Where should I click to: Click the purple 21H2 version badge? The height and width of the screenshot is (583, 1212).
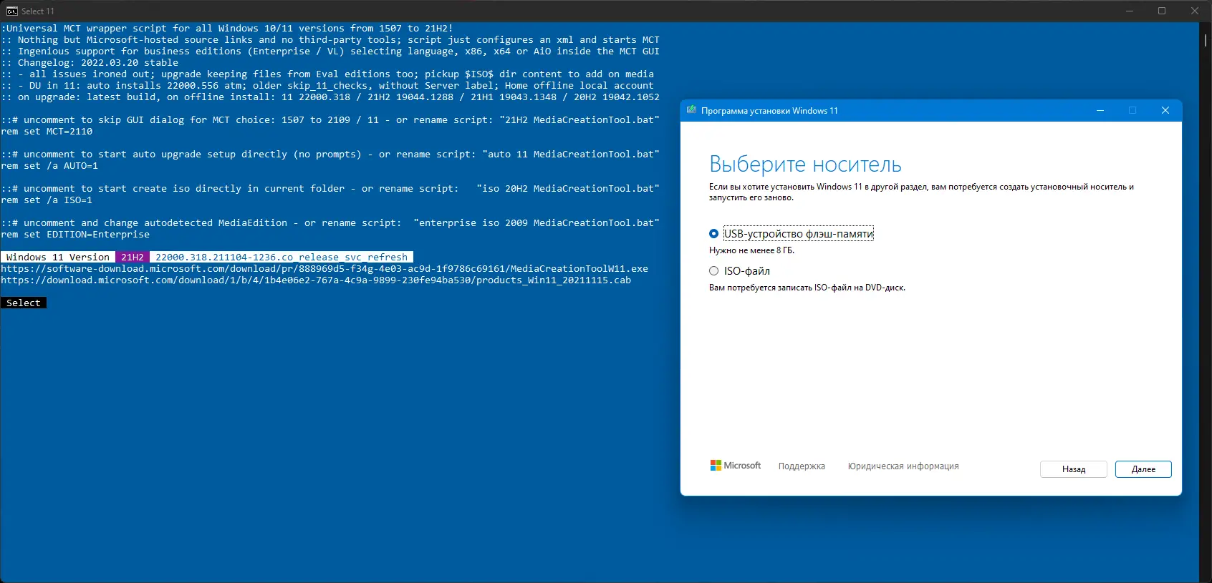coord(133,258)
